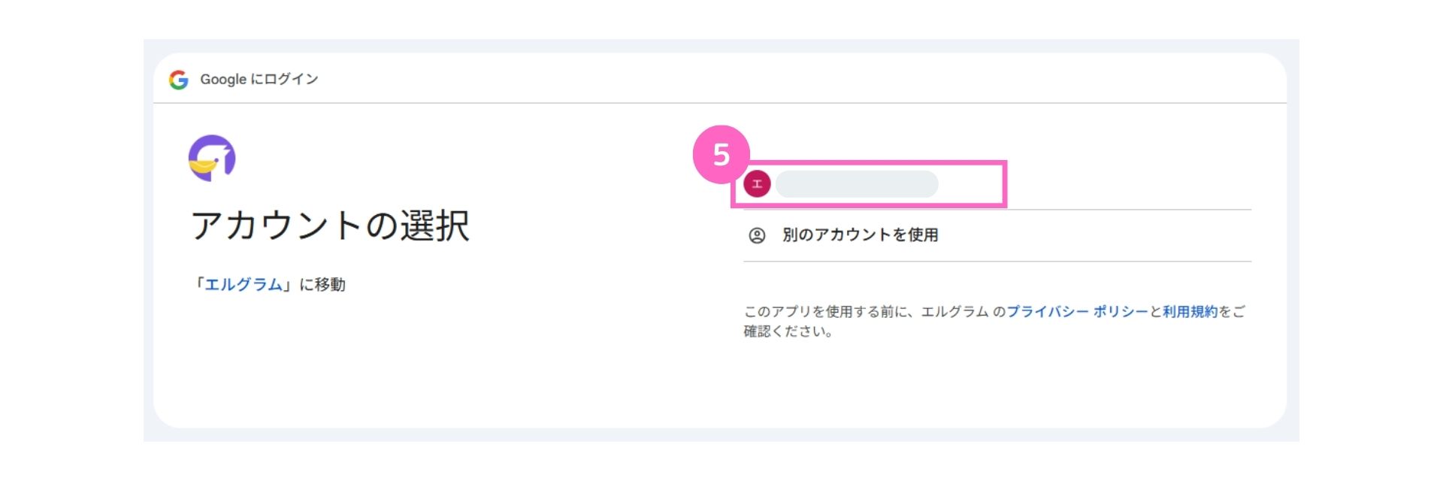The image size is (1443, 481).
Task: Click blank area right of 別のアカウントを使用
Action: point(1094,235)
